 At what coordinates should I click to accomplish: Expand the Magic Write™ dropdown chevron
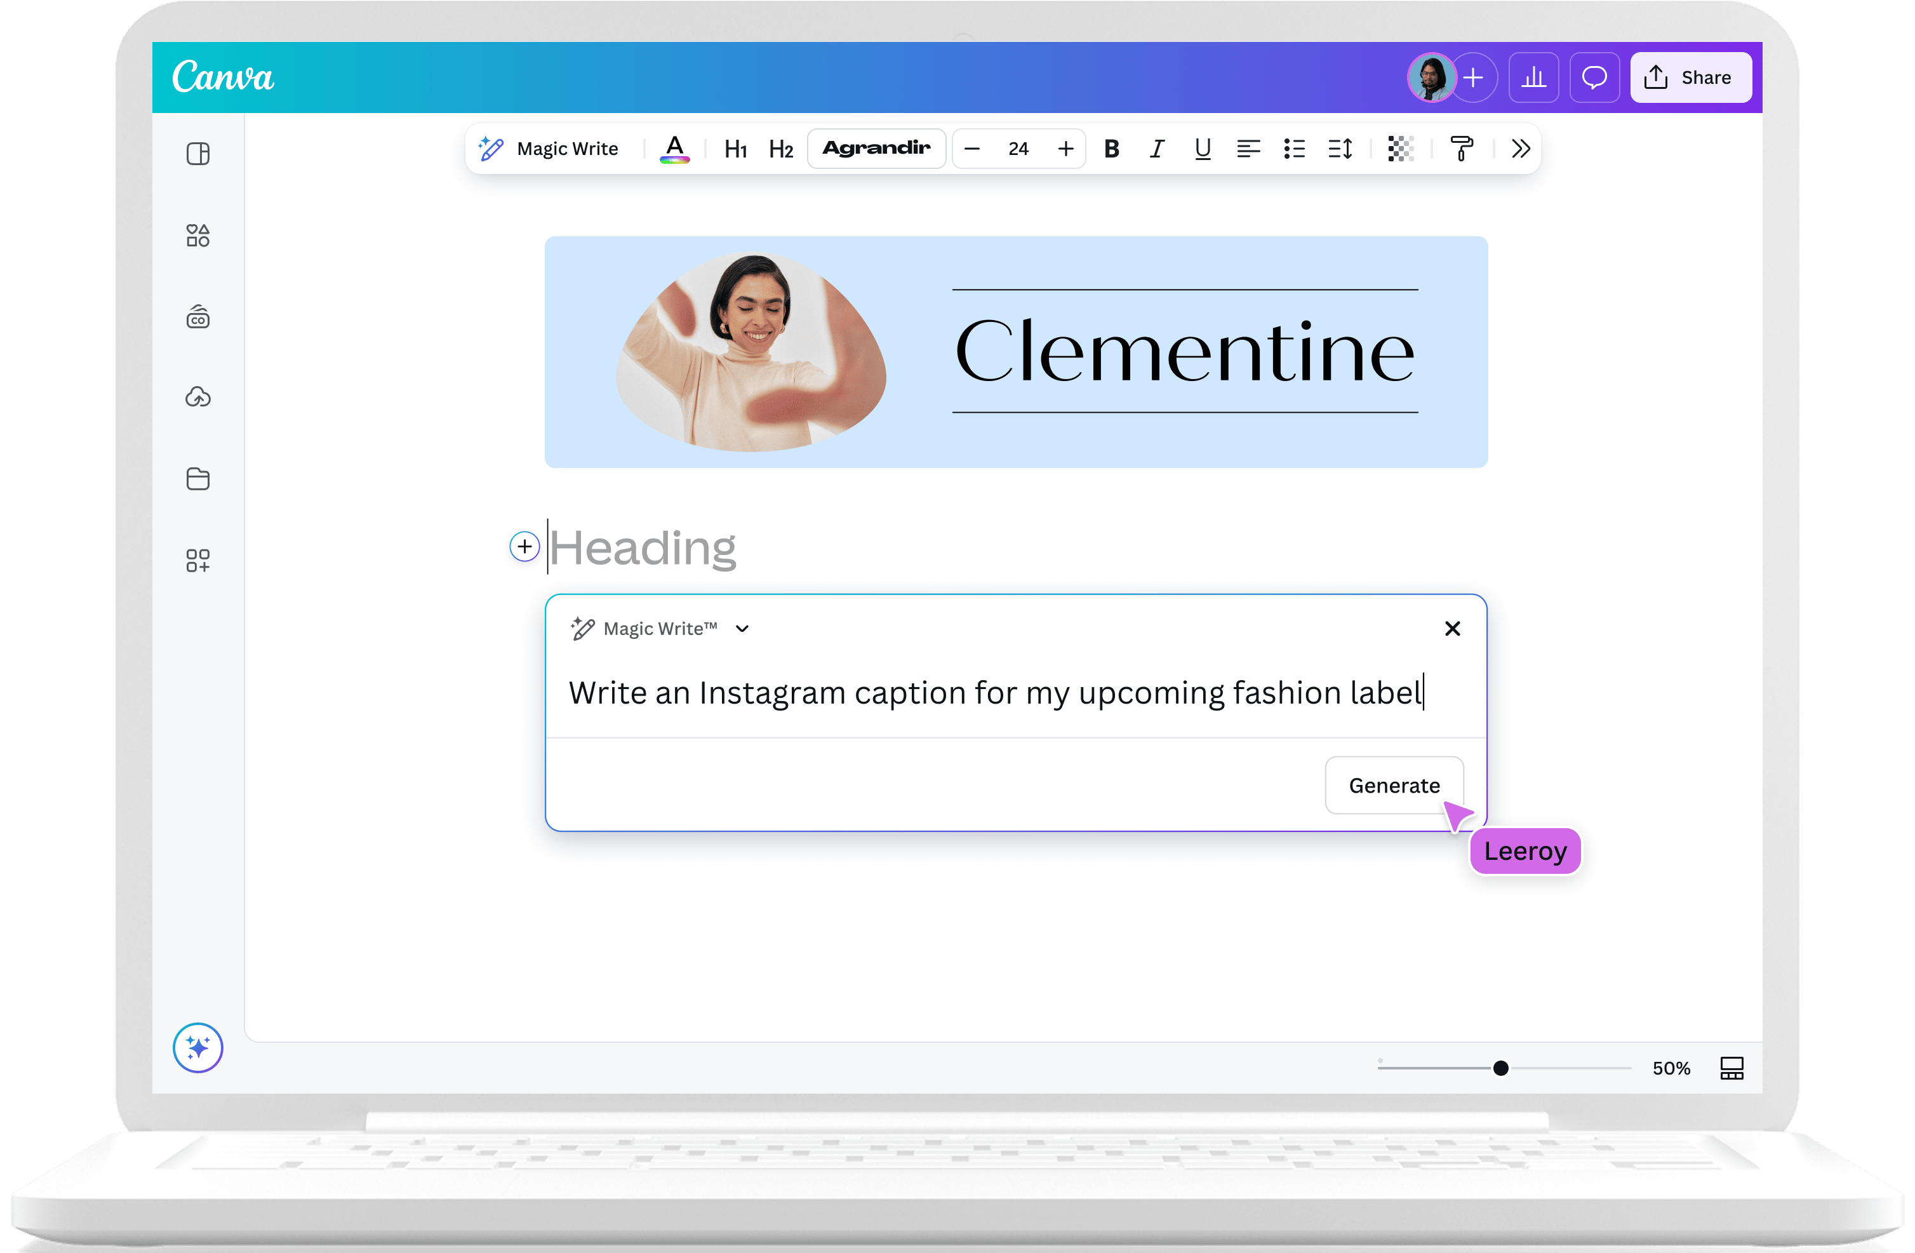click(742, 629)
